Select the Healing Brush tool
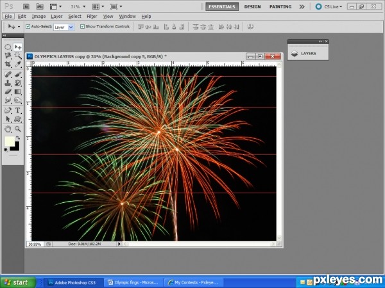385x288 pixels. [x=8, y=74]
